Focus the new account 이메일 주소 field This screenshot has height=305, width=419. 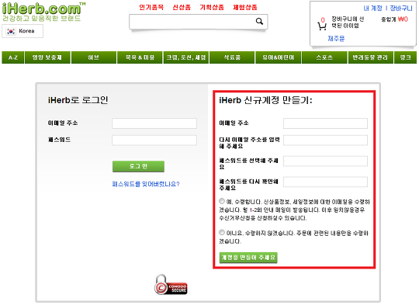point(325,123)
